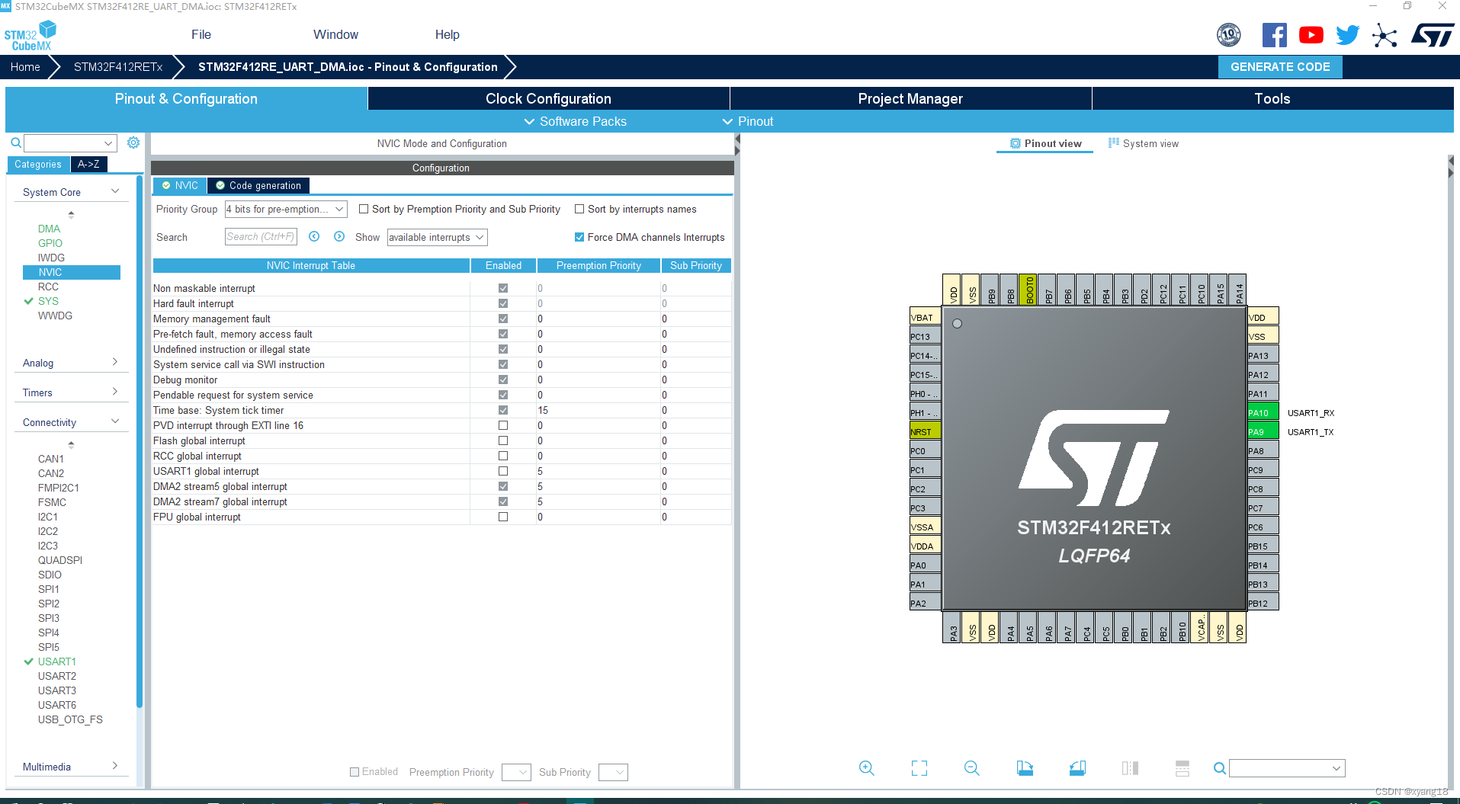1460x804 pixels.
Task: Open the Priority Group dropdown
Action: [286, 209]
